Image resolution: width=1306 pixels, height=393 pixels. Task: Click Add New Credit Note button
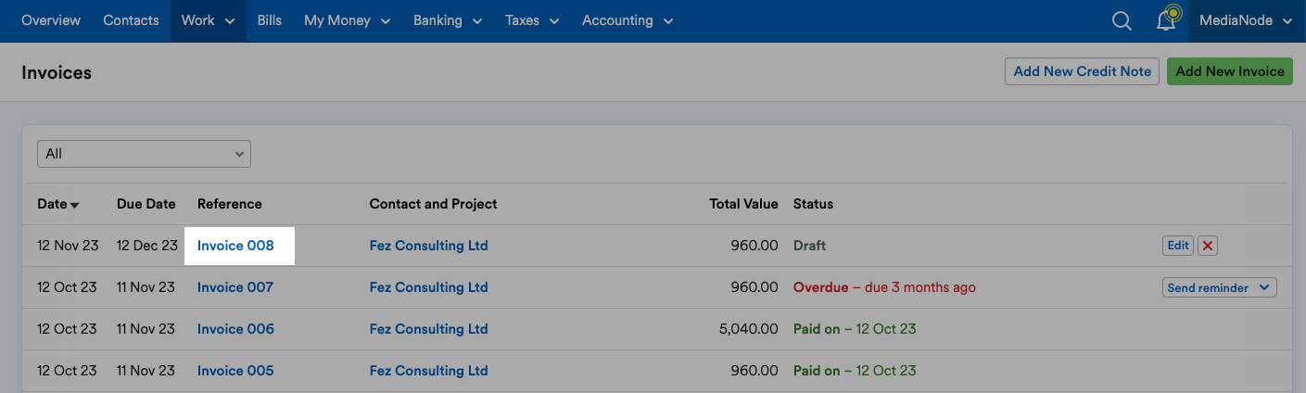pos(1082,71)
